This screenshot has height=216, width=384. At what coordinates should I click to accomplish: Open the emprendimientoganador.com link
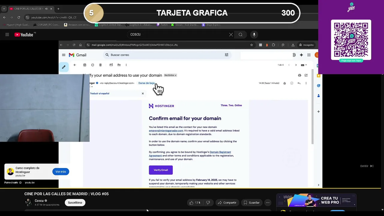click(x=166, y=130)
